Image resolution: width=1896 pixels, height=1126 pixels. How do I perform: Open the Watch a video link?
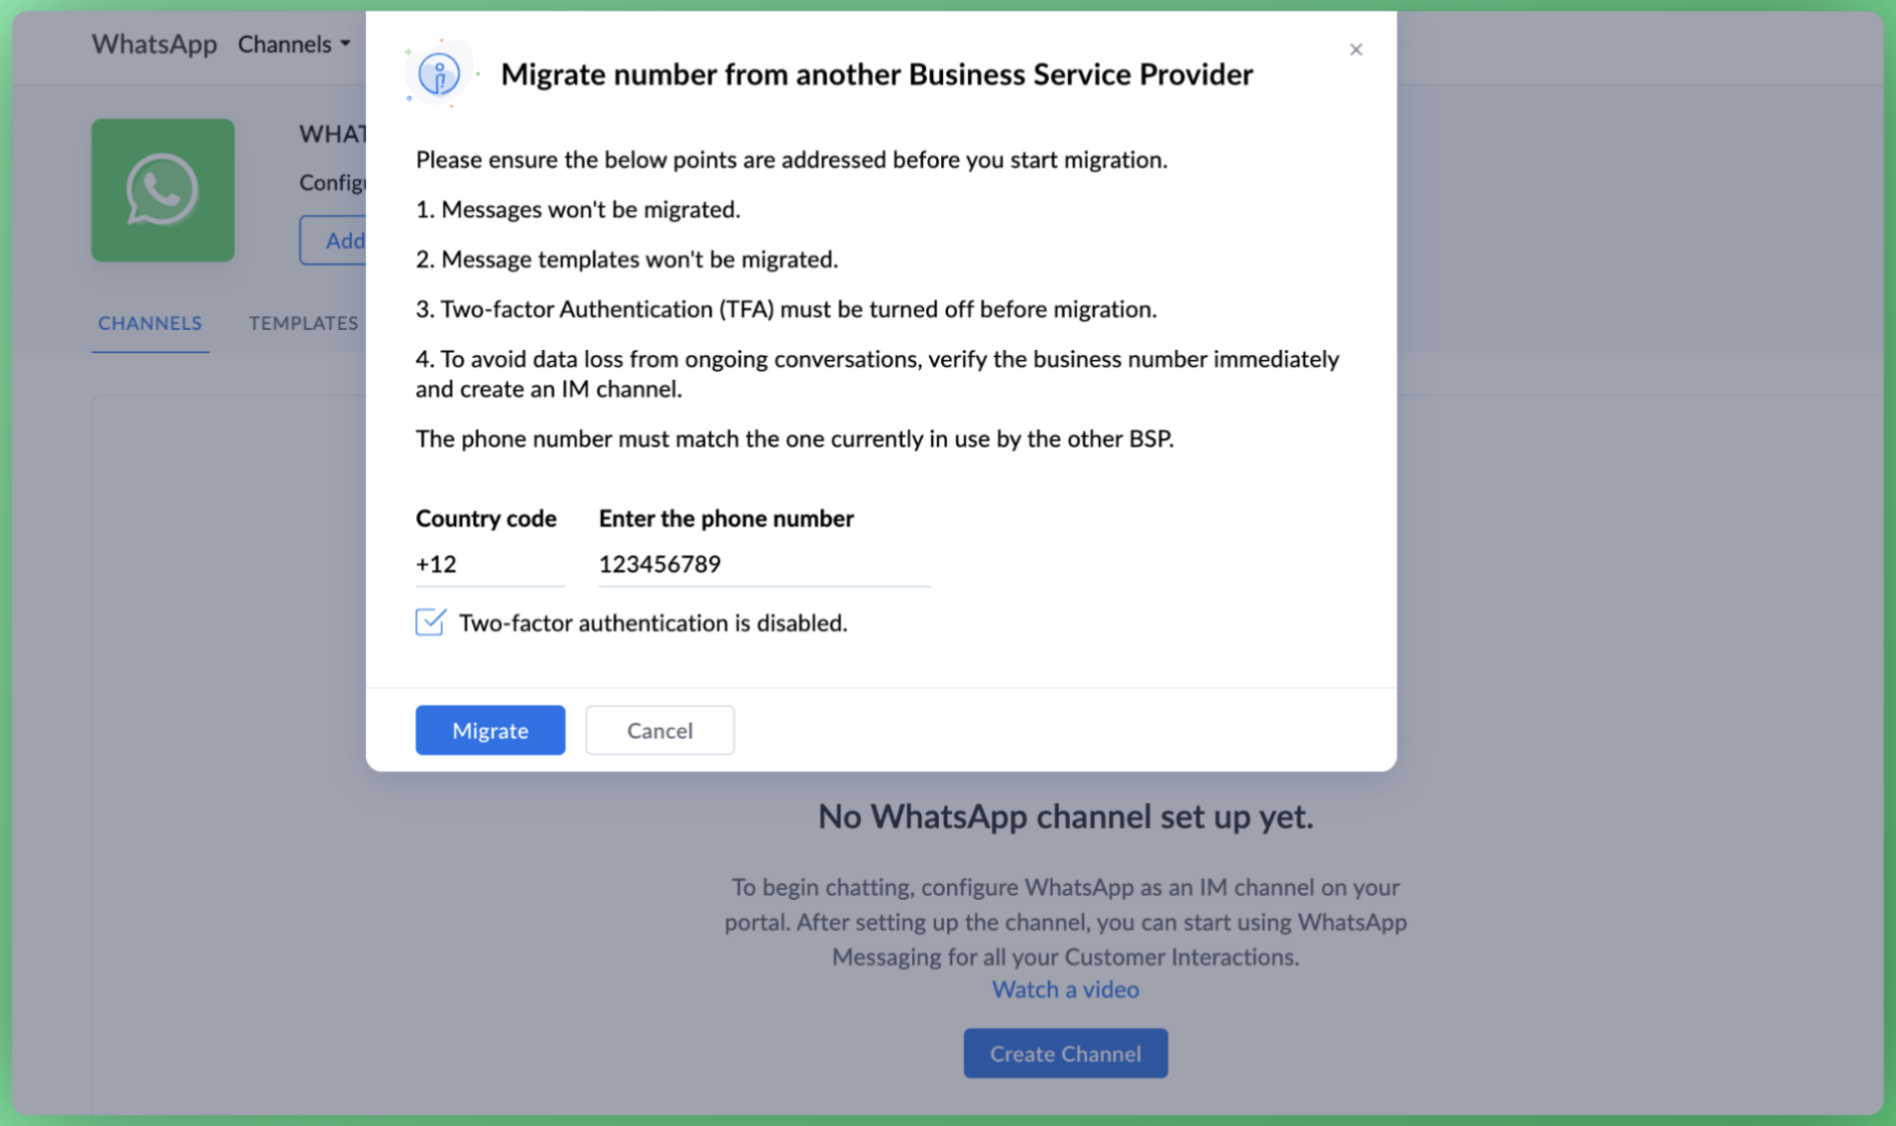point(1065,989)
